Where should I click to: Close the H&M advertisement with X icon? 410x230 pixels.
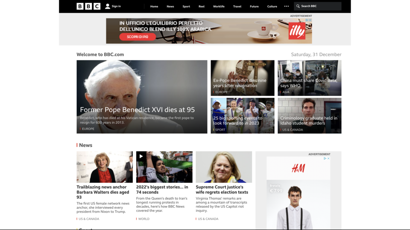pos(328,158)
